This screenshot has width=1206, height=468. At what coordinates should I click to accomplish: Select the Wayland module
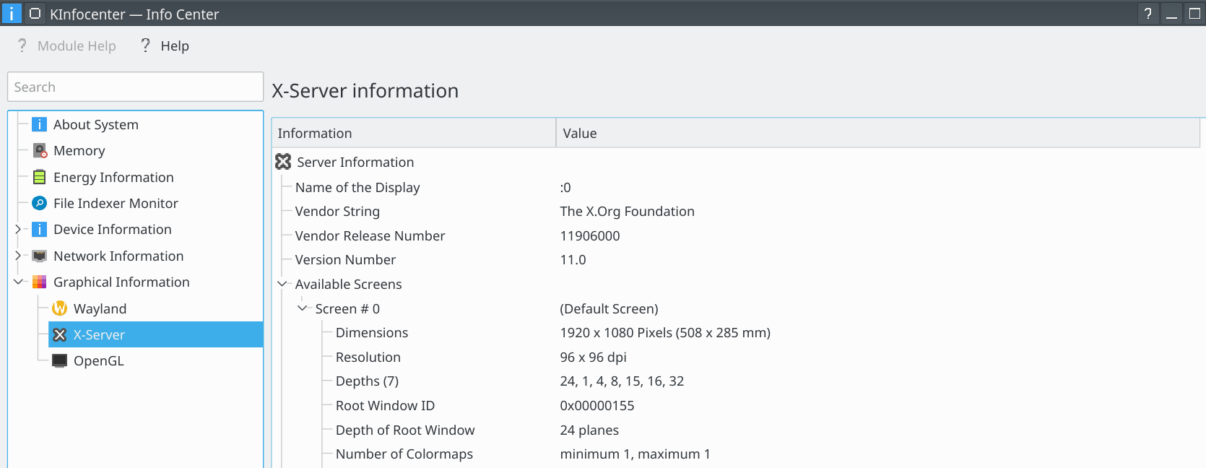tap(100, 309)
